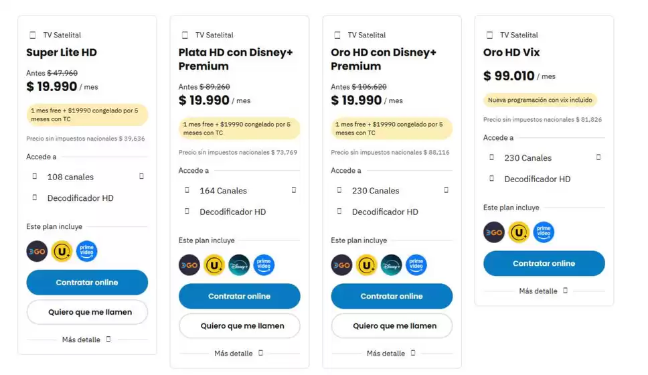Click Universal+ icon in Oro HD Vix plan
Image resolution: width=648 pixels, height=375 pixels.
tap(519, 232)
